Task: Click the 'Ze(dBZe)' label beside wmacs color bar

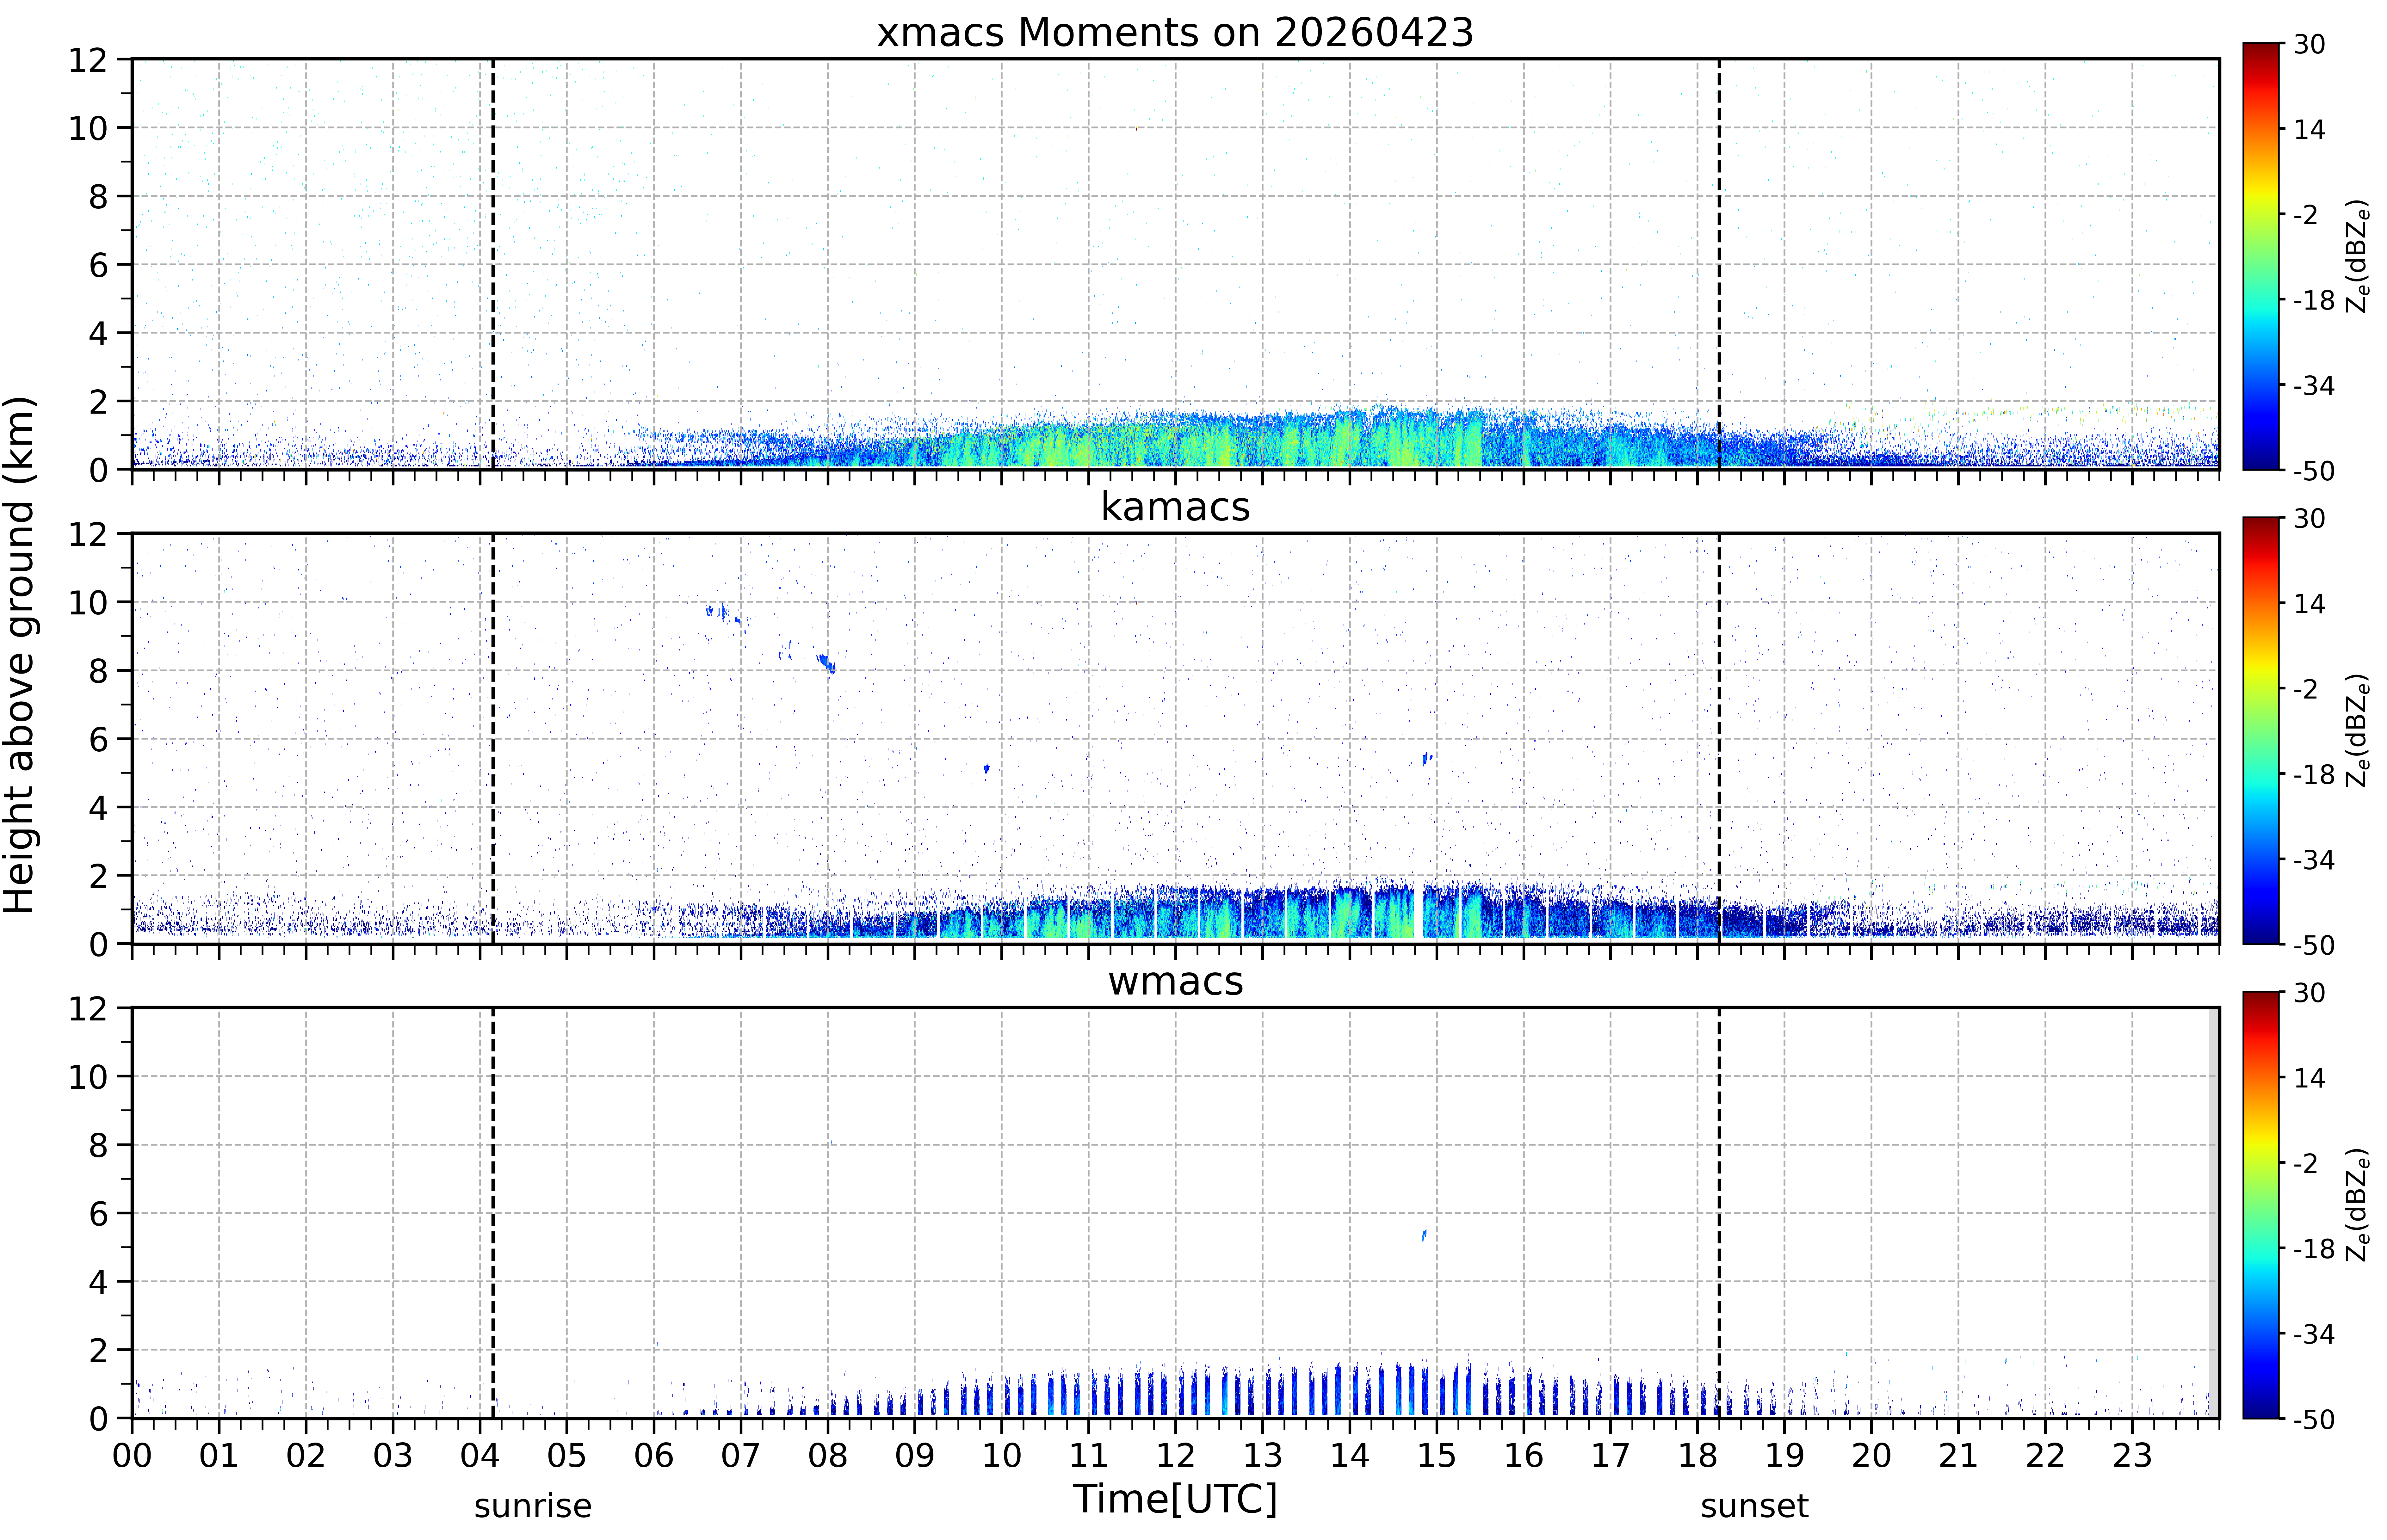Action: tap(2358, 1205)
